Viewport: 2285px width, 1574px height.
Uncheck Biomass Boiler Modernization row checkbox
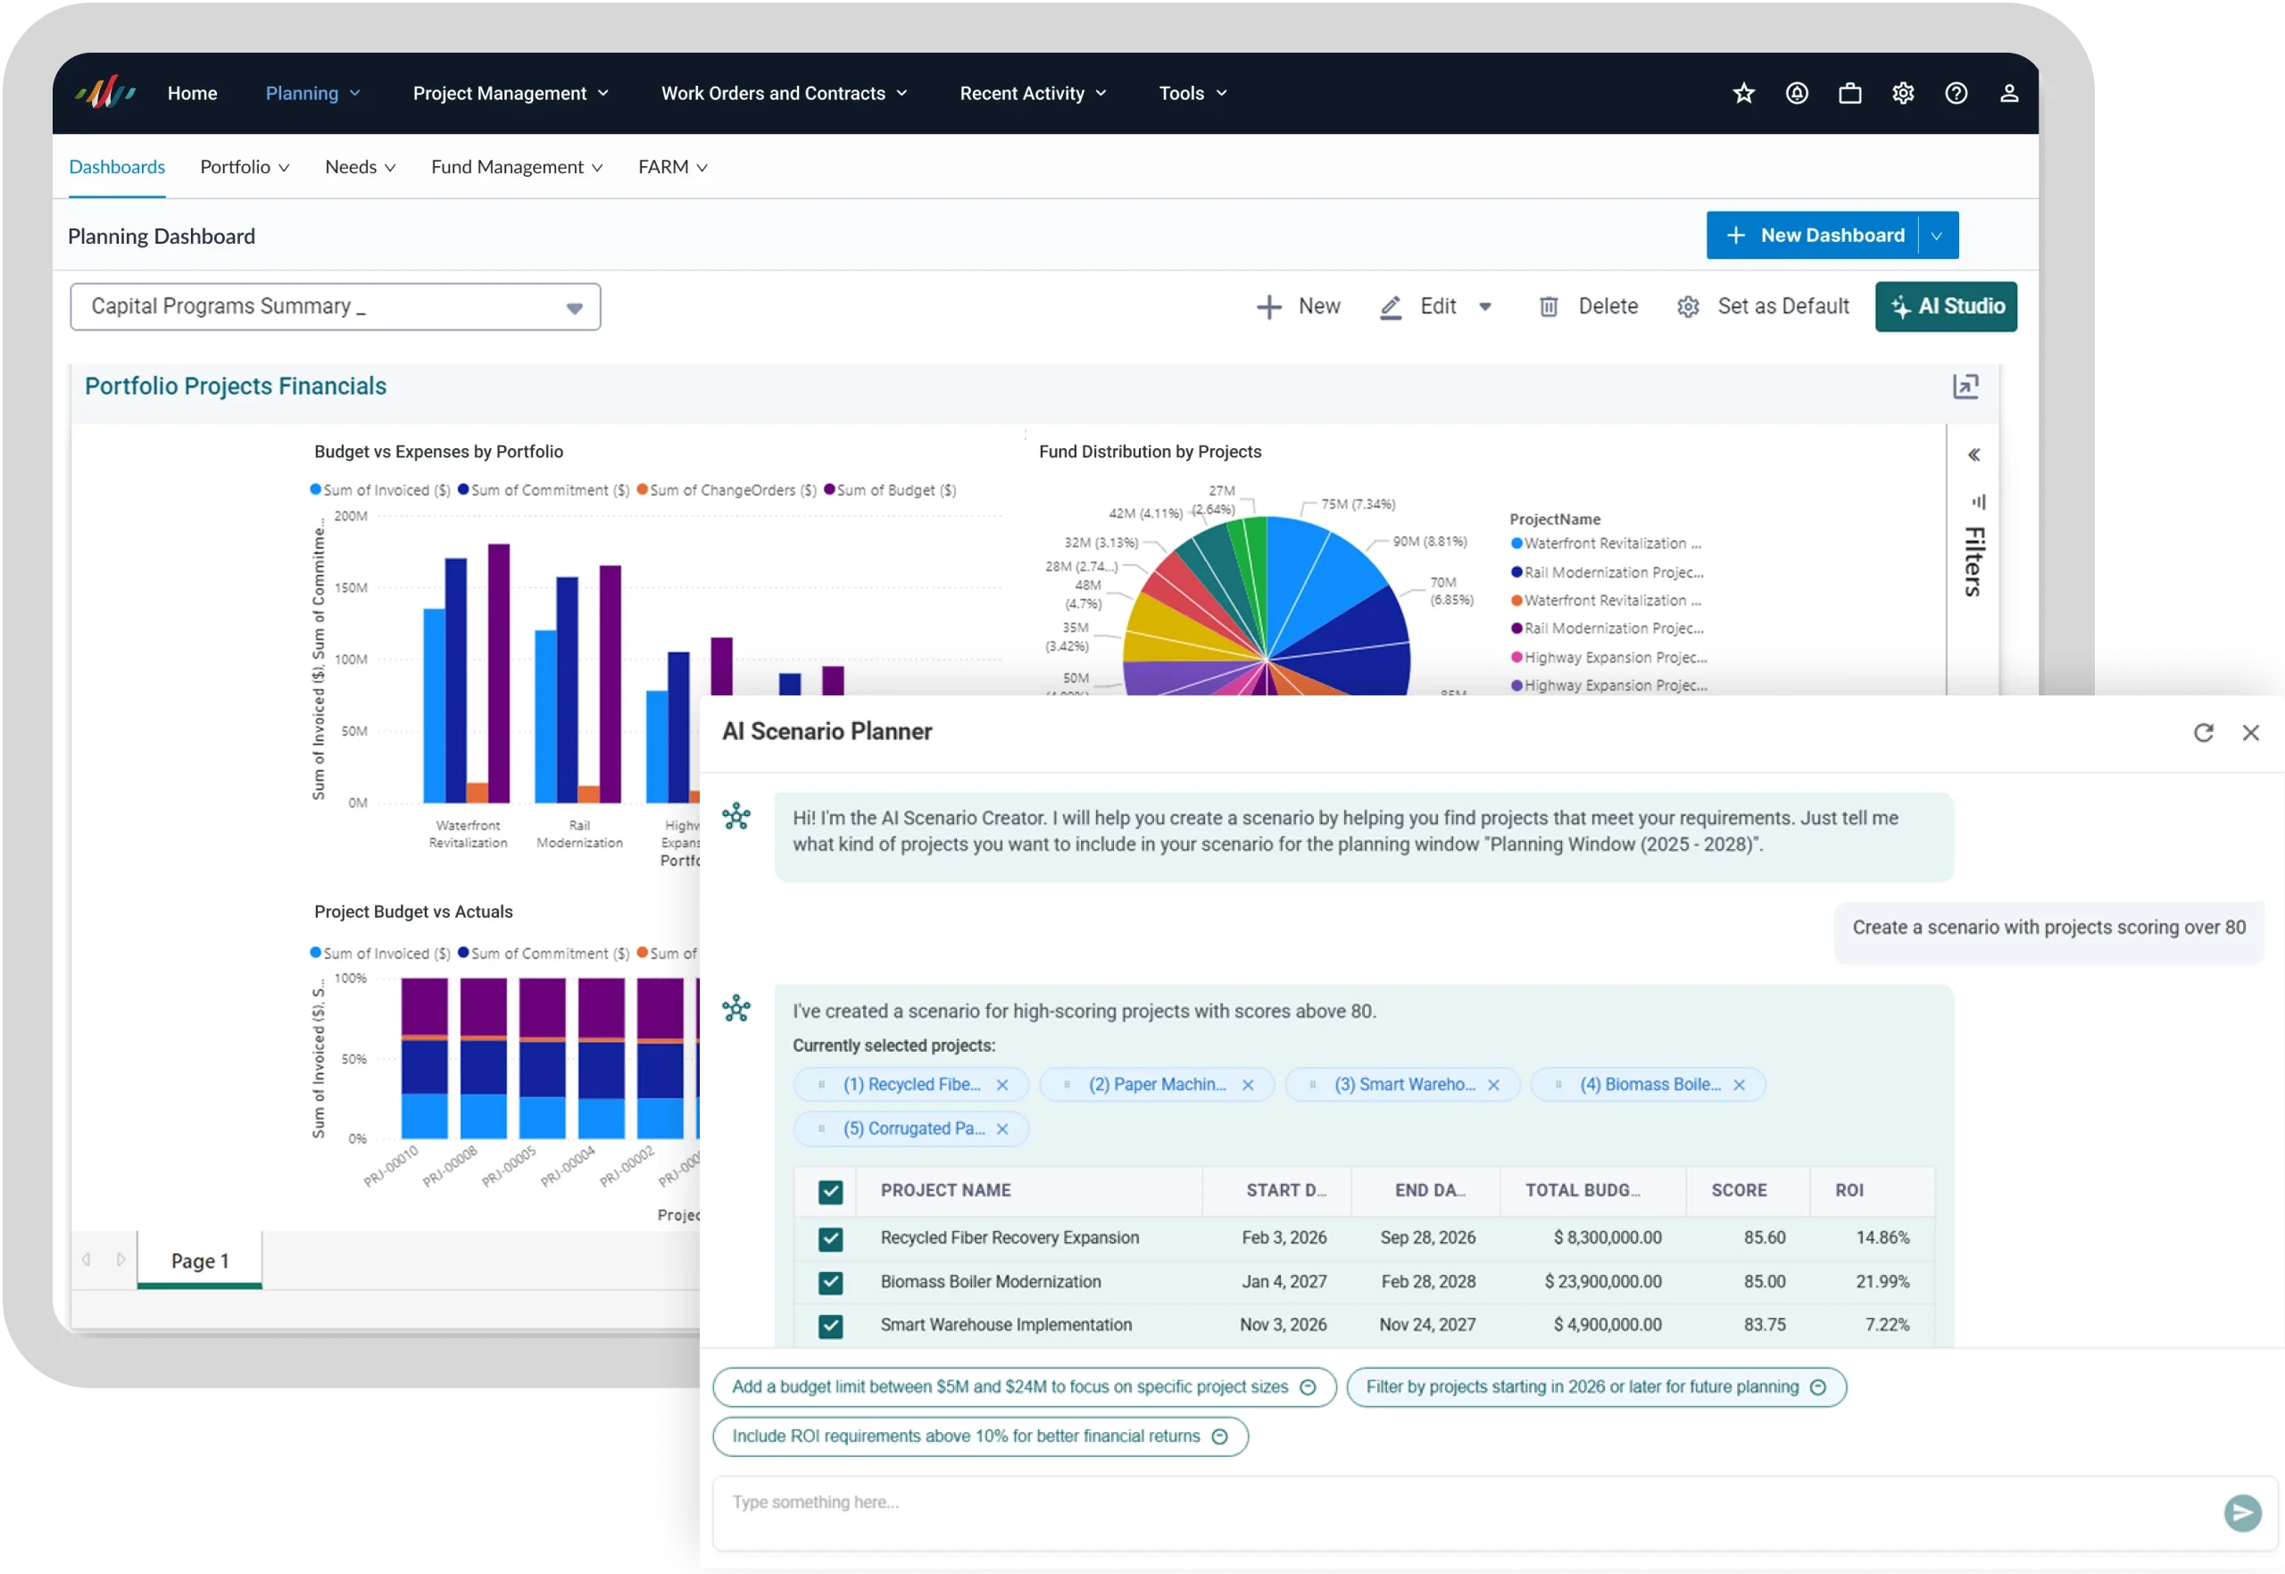coord(830,1282)
